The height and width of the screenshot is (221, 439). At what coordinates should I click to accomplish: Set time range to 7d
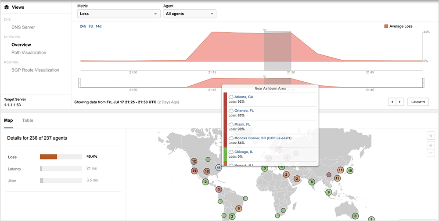[x=90, y=26]
